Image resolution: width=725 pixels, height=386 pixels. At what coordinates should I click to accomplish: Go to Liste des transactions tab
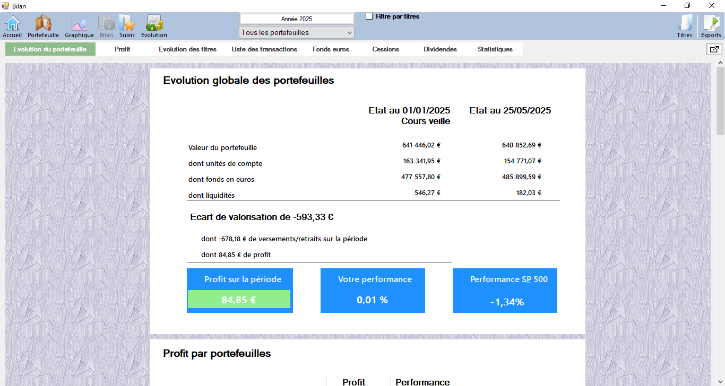(x=264, y=49)
